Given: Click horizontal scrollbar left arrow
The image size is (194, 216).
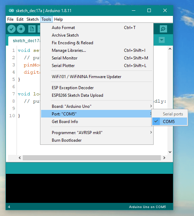Looking at the screenshot, I should pos(20,158).
